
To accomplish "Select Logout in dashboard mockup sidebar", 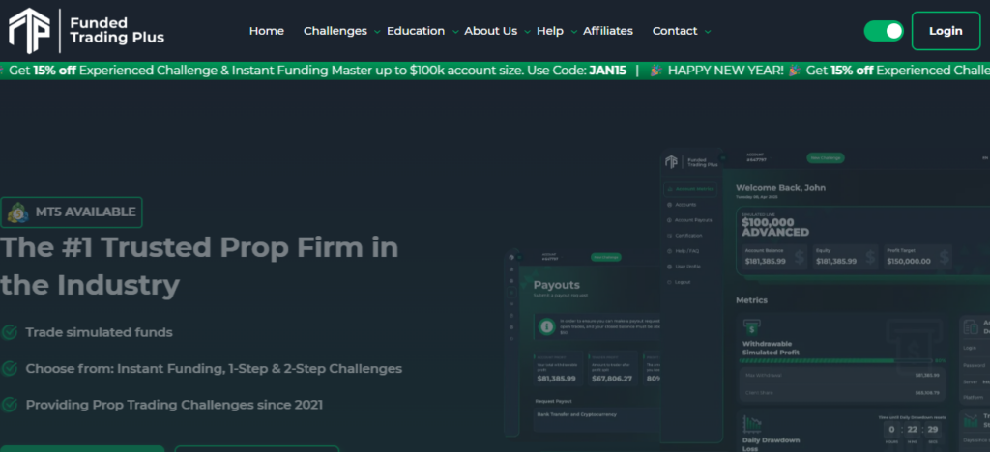I will pos(679,282).
